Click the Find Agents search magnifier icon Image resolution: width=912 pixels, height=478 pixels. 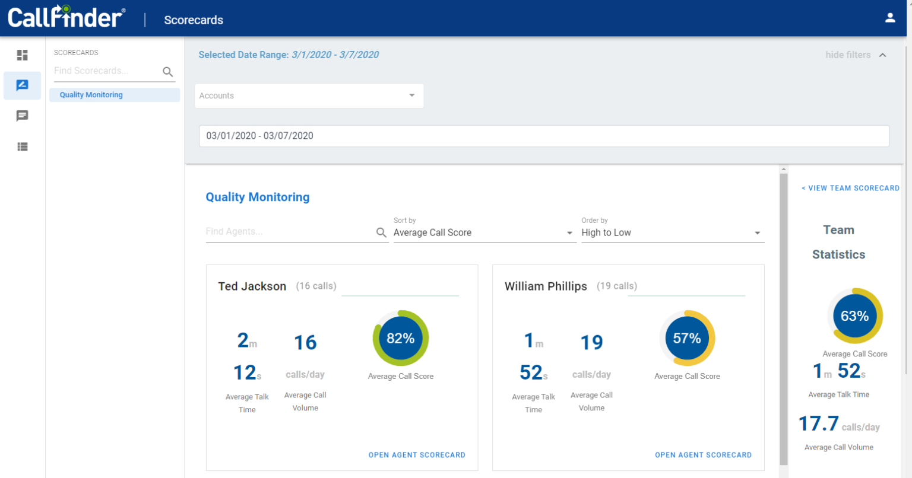381,232
